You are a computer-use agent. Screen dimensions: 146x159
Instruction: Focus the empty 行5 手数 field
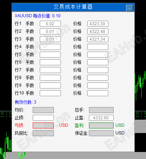click(x=50, y=55)
